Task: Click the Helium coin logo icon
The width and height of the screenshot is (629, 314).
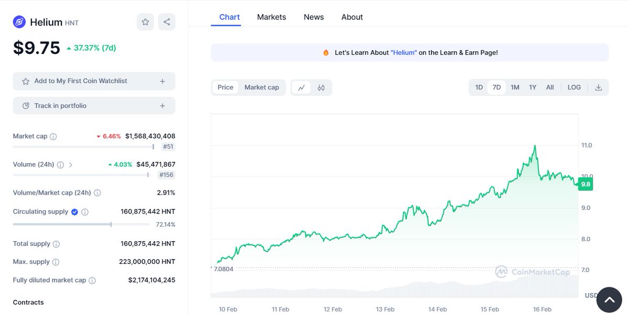Action: 19,22
